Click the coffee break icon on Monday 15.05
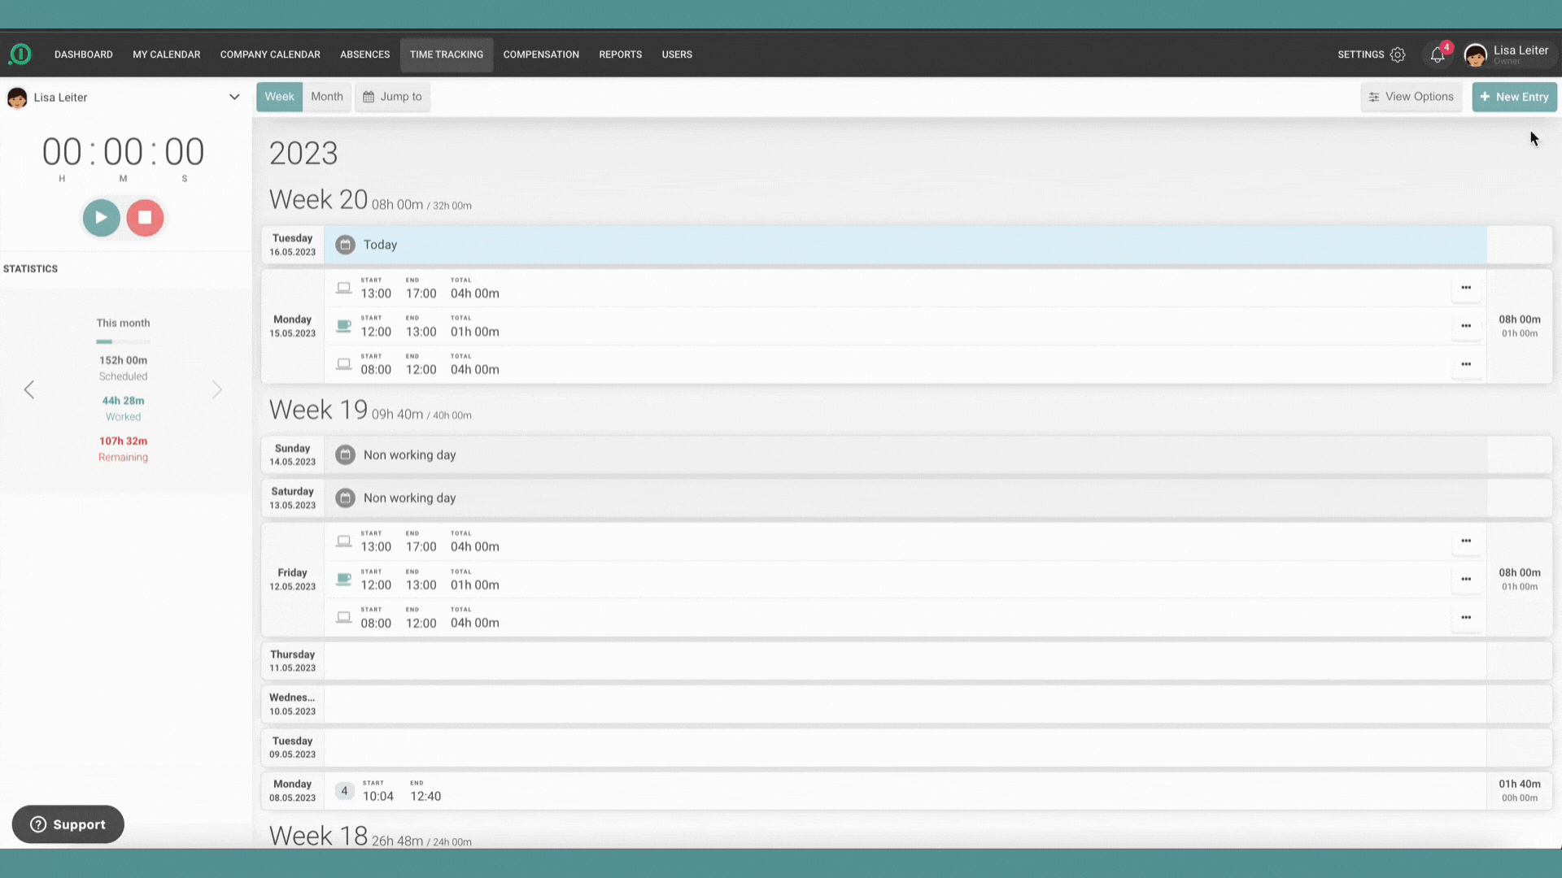The width and height of the screenshot is (1562, 878). (344, 326)
